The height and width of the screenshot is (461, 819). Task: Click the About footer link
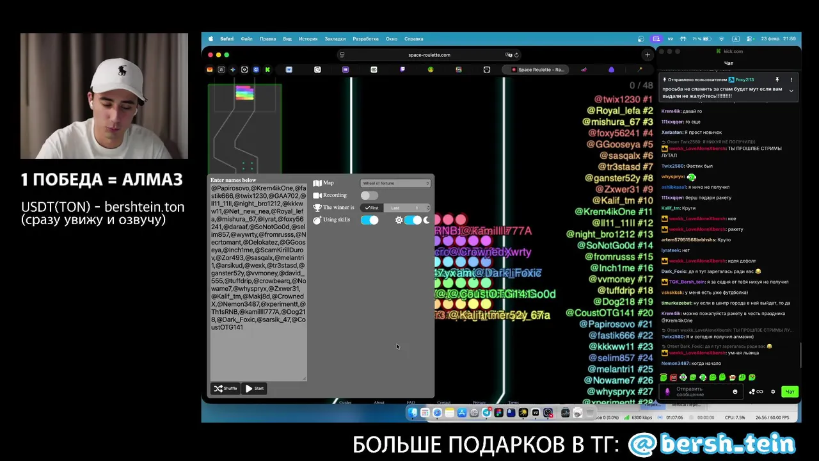coord(379,402)
